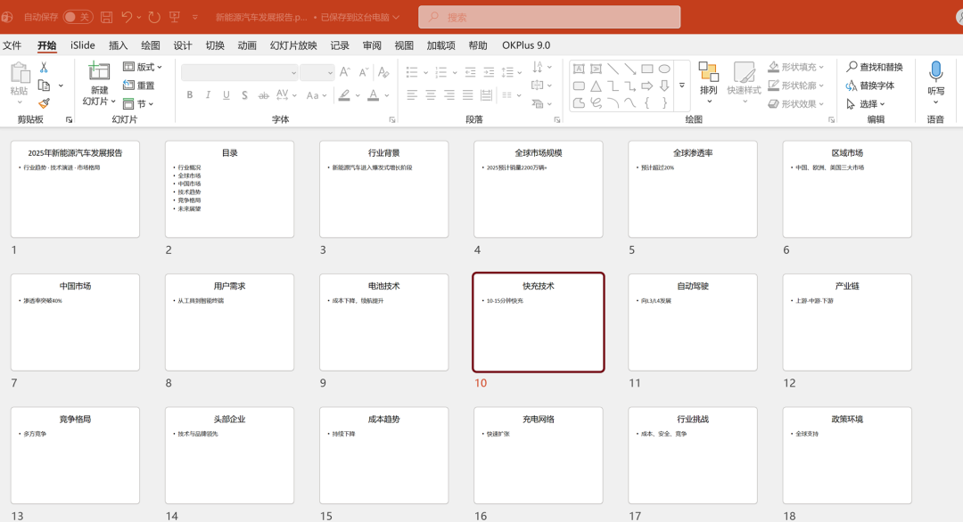
Task: Open the font size combo box
Action: point(317,72)
